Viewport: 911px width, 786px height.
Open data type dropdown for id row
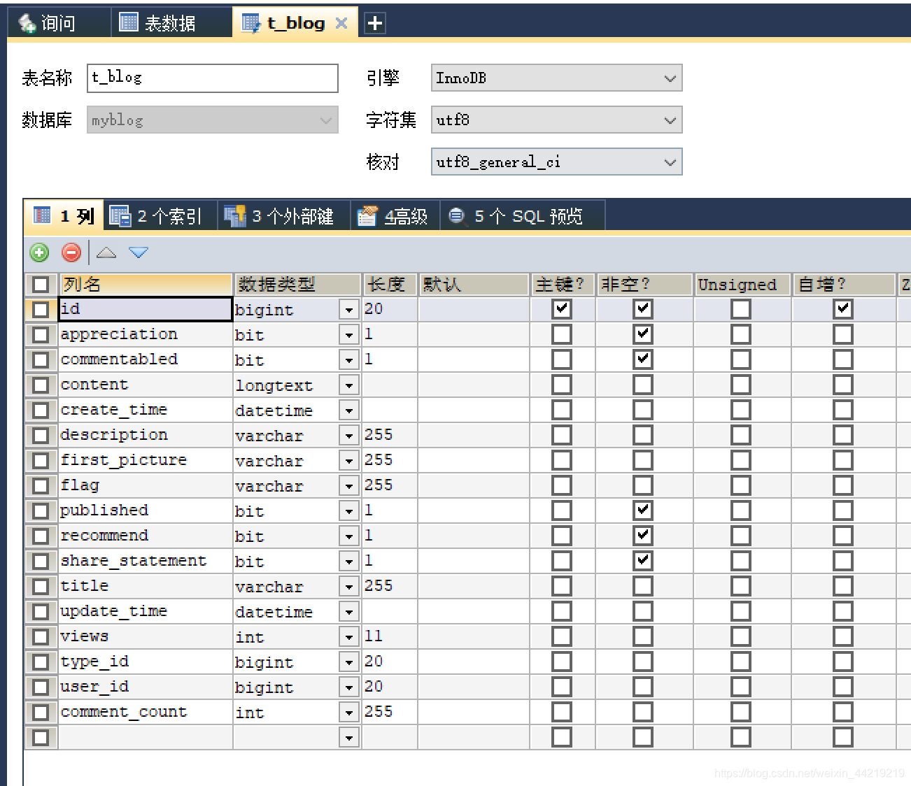(x=349, y=310)
